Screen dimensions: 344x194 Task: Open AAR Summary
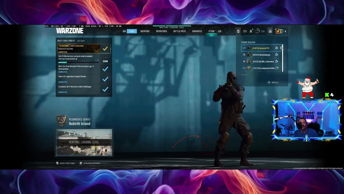[x=90, y=163]
